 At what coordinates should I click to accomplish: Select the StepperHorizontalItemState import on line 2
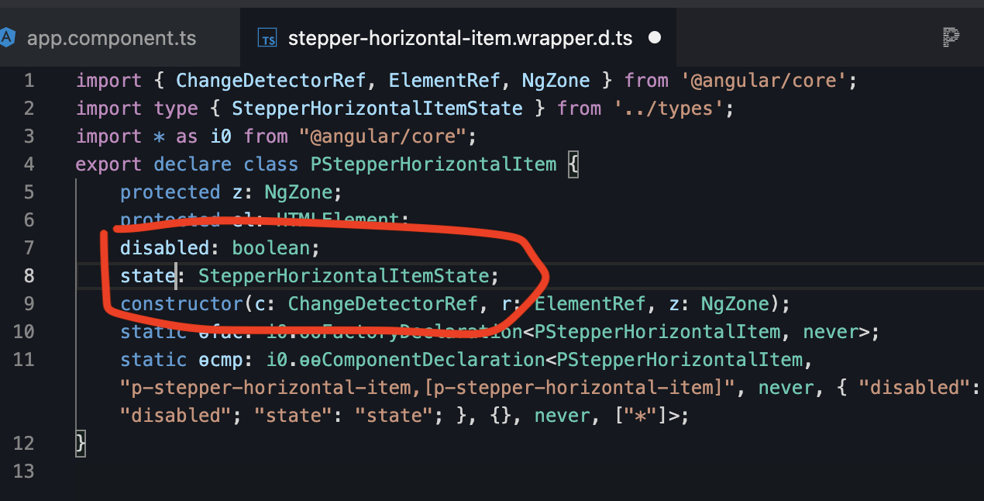[x=377, y=108]
